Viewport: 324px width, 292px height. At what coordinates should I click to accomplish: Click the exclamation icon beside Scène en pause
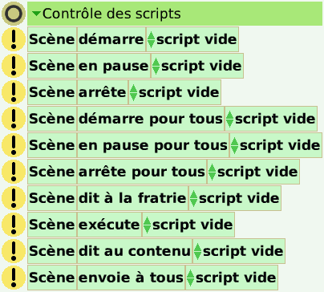coord(14,66)
